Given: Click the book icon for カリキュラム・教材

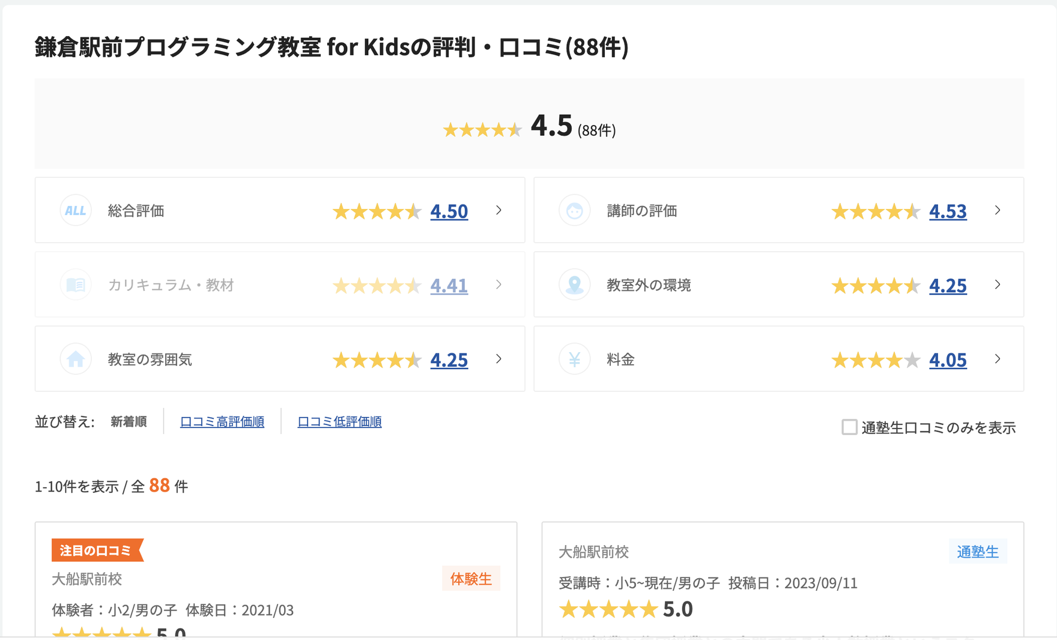Looking at the screenshot, I should pyautogui.click(x=76, y=285).
